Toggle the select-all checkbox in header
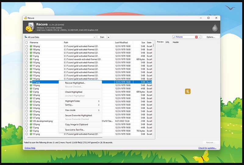 (x=27, y=42)
